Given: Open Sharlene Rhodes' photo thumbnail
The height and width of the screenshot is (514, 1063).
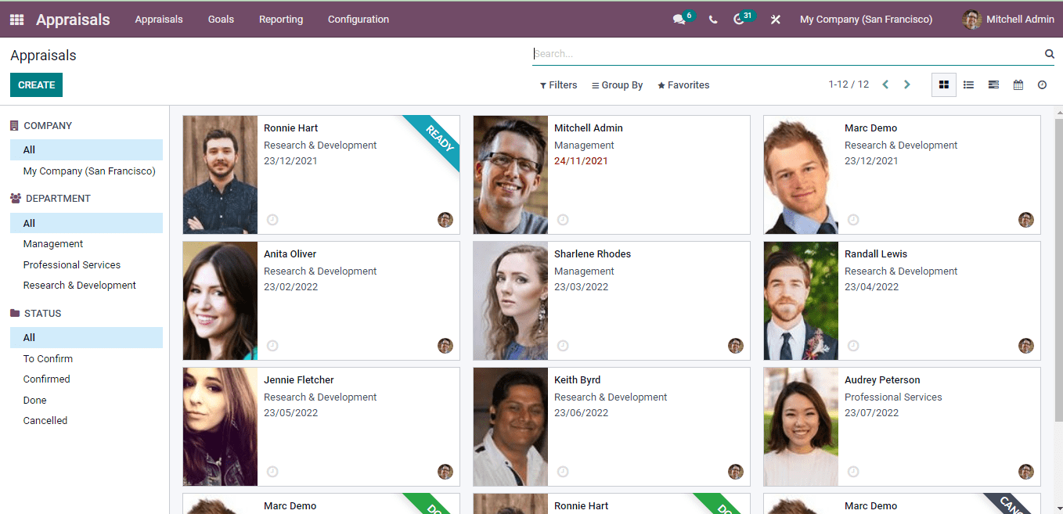Looking at the screenshot, I should 510,301.
